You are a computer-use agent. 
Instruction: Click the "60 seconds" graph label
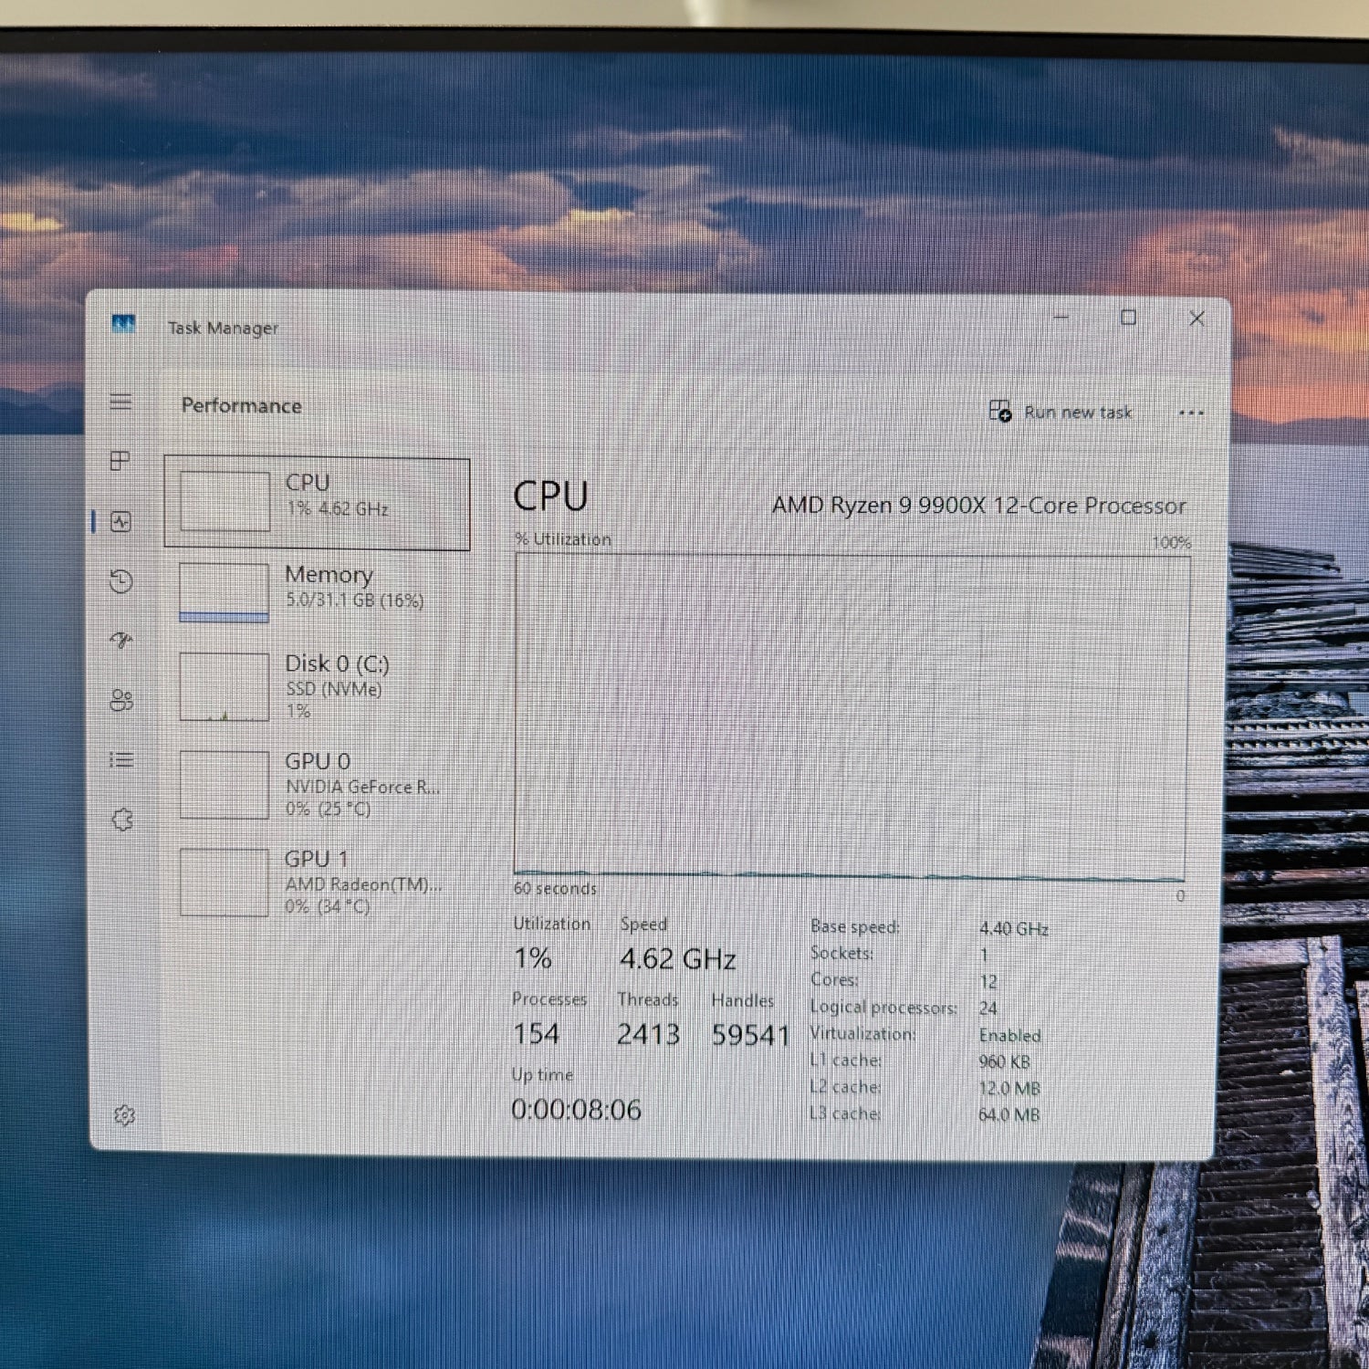coord(555,888)
